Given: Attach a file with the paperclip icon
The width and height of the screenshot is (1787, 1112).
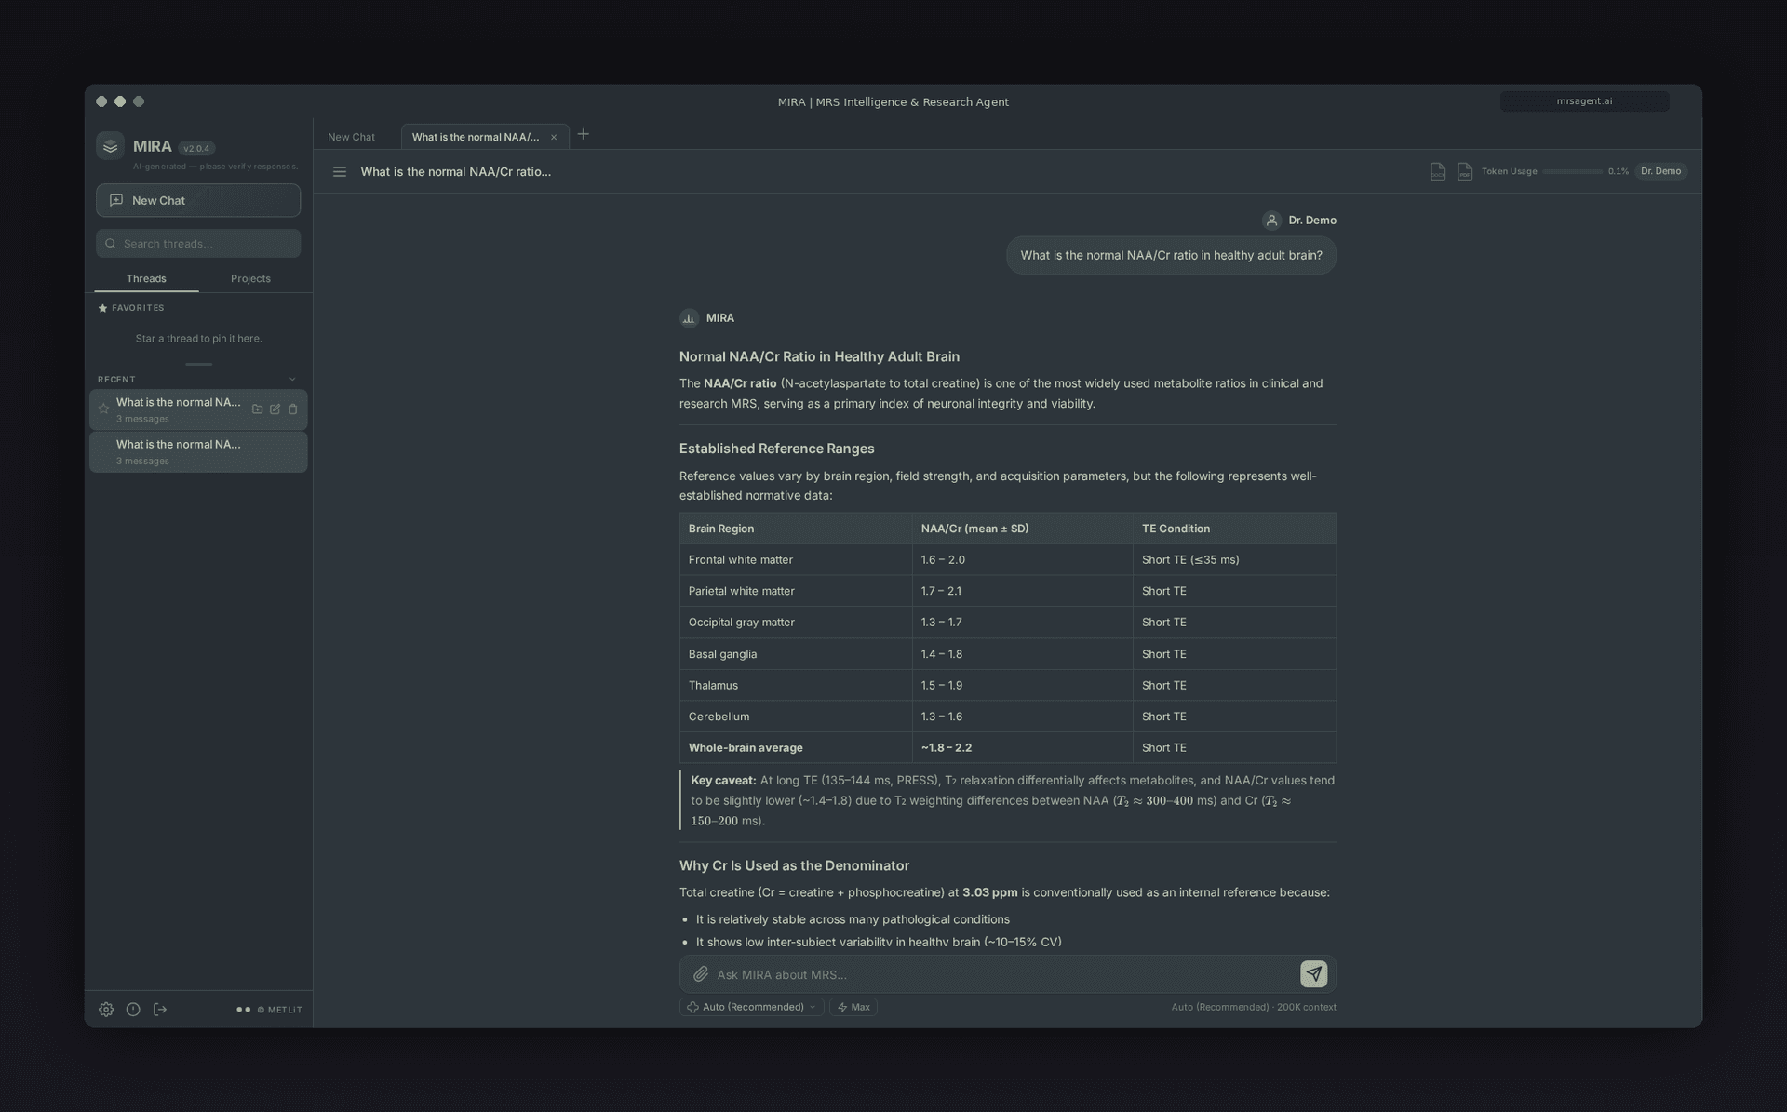Looking at the screenshot, I should click(x=701, y=974).
